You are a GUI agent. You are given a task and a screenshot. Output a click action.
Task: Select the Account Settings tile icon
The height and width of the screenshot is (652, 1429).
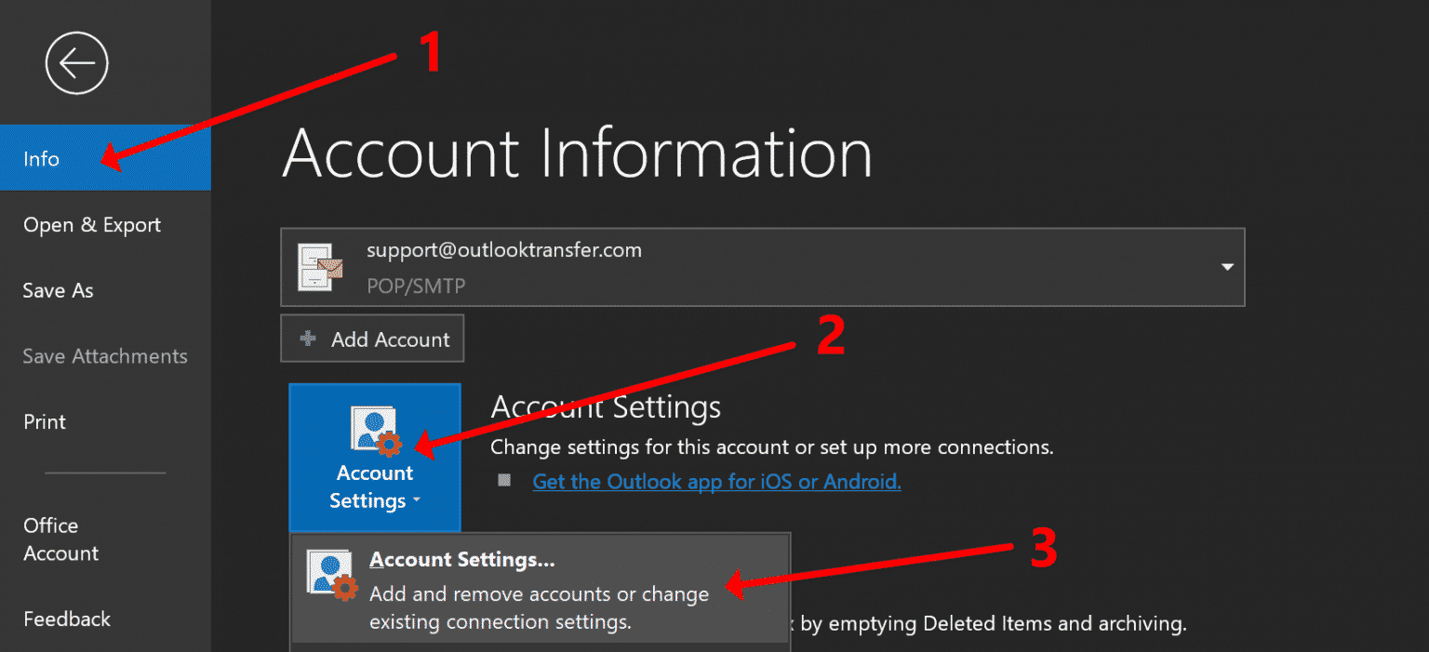point(374,428)
